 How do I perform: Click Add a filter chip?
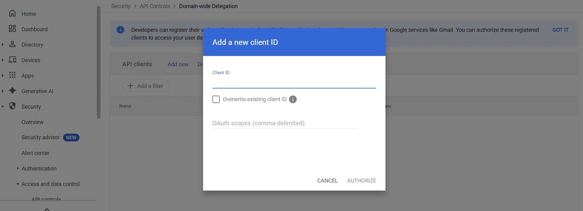tap(146, 86)
